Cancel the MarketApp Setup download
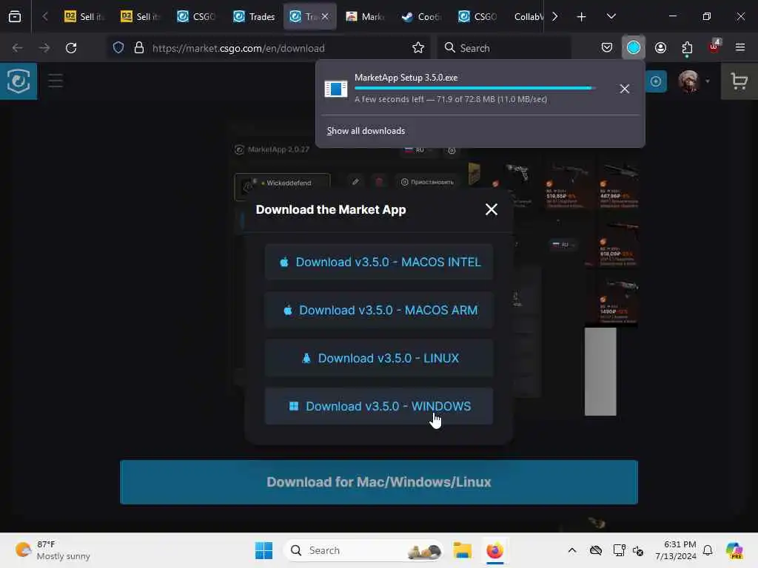The height and width of the screenshot is (568, 758). (625, 89)
